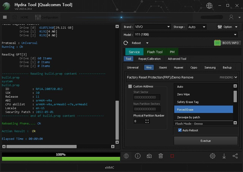Select Forced Erase method
Viewport: 243px width, 172px height.
pyautogui.click(x=204, y=110)
